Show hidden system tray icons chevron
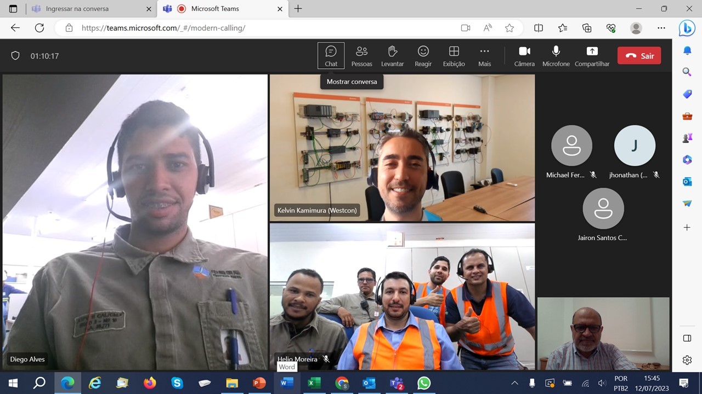The image size is (702, 394). pyautogui.click(x=514, y=383)
